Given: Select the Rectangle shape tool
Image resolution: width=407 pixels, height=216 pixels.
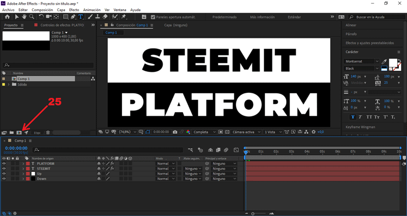Looking at the screenshot, I should (x=66, y=17).
